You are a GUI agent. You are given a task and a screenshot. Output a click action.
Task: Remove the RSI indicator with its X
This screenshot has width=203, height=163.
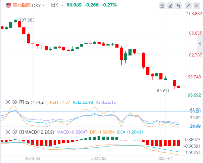[x=8, y=102]
